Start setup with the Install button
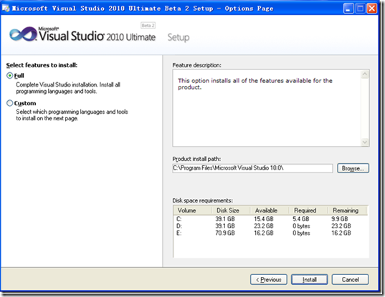Viewport: 385px width, 297px height. coord(310,280)
